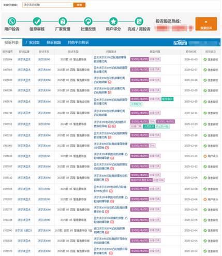Click the orange 我要投诉 button
Viewport: 222px width, 256px height.
click(x=206, y=24)
